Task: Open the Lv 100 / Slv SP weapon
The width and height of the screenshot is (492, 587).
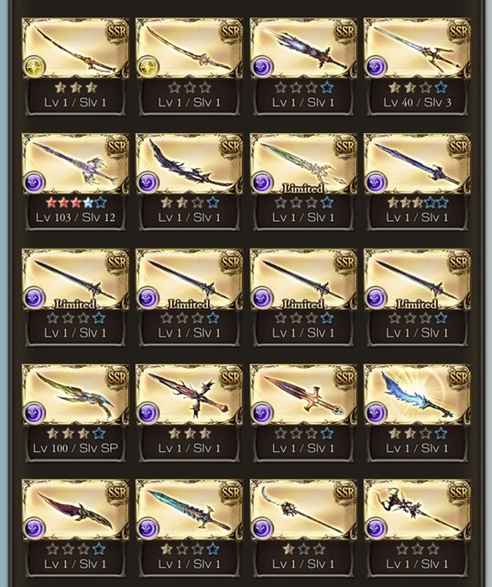Action: (x=75, y=412)
